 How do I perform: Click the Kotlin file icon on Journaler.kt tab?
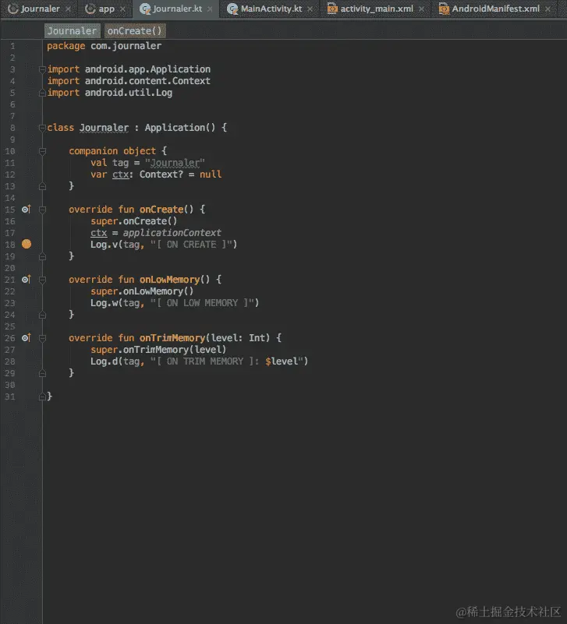pos(145,9)
